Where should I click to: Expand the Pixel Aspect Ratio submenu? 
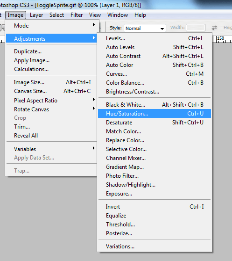[51, 101]
